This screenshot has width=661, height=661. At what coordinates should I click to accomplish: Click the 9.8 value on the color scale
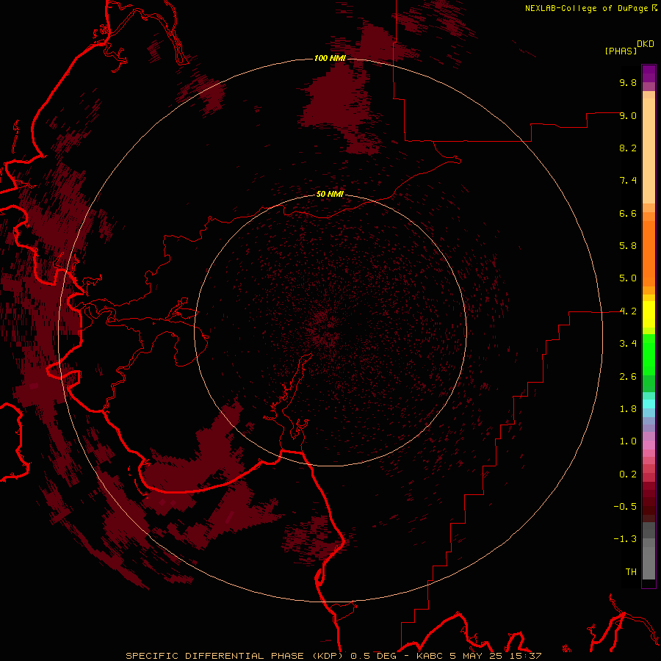pyautogui.click(x=628, y=82)
